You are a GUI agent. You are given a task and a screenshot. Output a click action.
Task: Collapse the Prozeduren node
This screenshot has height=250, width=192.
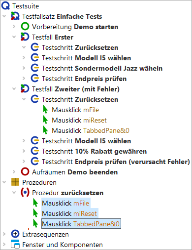[4, 182]
